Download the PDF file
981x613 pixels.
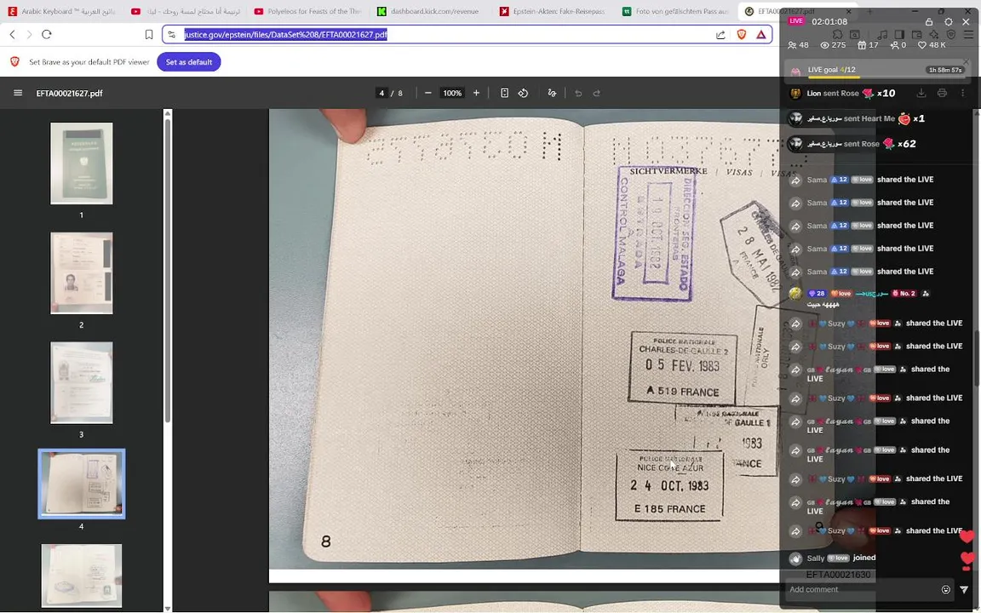click(x=921, y=93)
